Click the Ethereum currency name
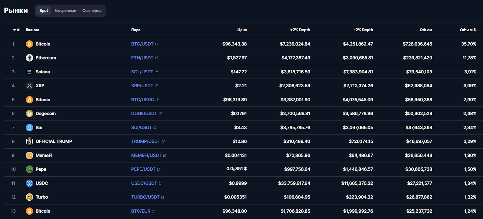The image size is (483, 219). pyautogui.click(x=46, y=58)
